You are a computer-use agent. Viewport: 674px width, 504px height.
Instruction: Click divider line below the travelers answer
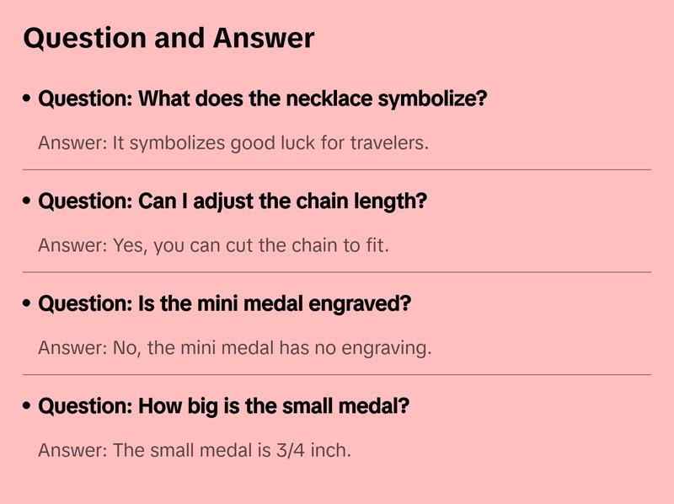[x=337, y=169]
